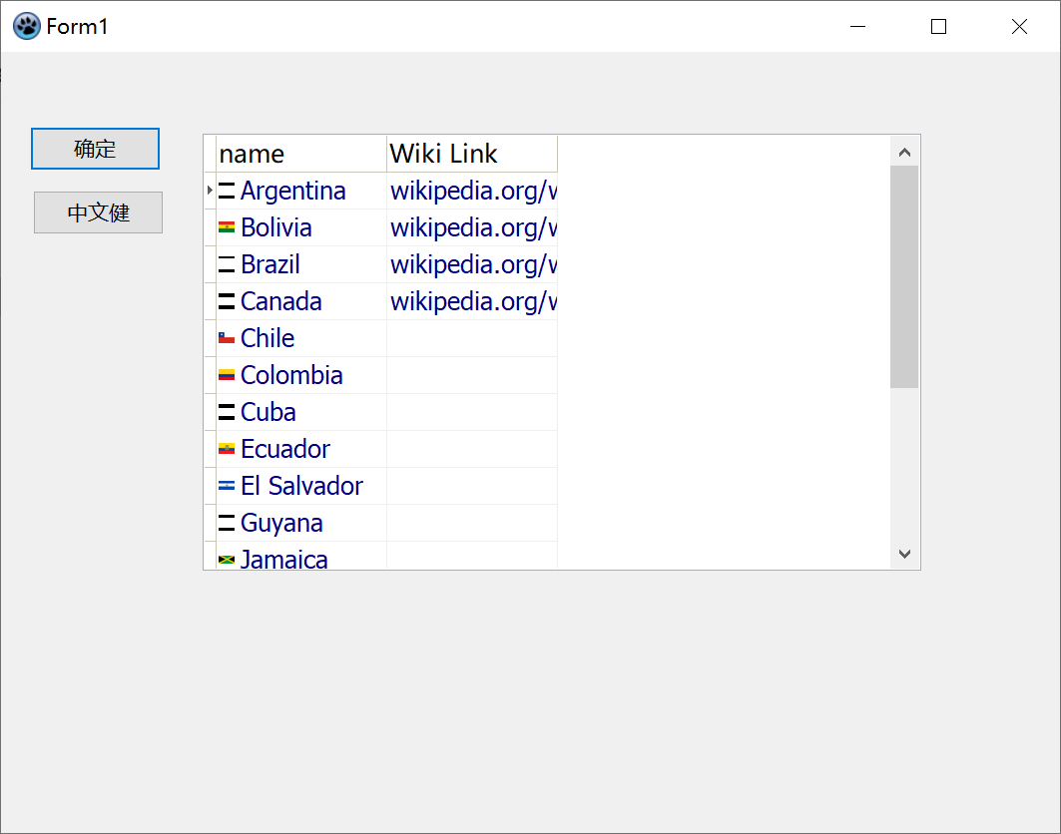Click the Chile flag icon
The image size is (1061, 834).
click(227, 338)
